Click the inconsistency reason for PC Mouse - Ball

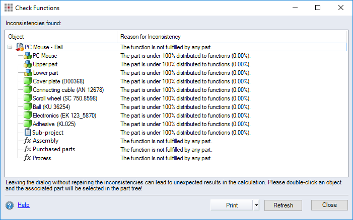coord(166,47)
